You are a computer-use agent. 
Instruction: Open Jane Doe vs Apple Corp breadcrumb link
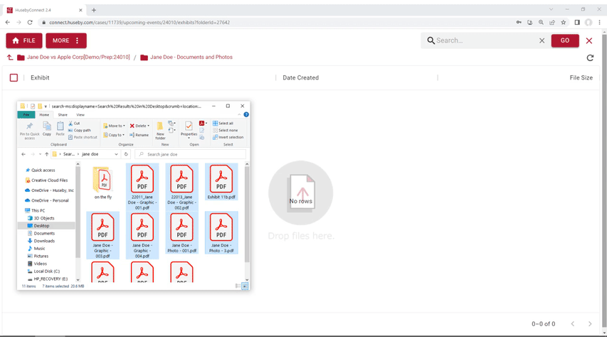click(x=78, y=58)
